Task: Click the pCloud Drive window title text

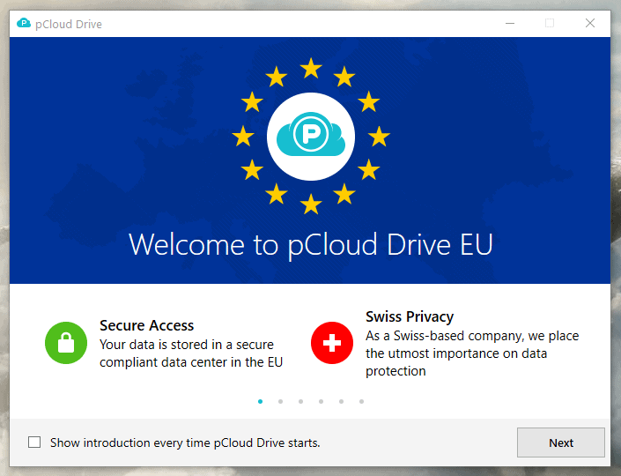Action: click(x=69, y=24)
